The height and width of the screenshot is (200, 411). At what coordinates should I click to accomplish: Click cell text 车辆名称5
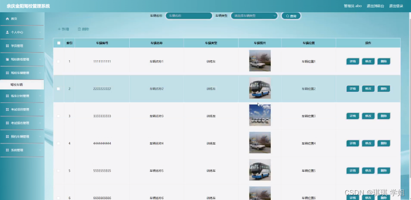click(x=156, y=171)
